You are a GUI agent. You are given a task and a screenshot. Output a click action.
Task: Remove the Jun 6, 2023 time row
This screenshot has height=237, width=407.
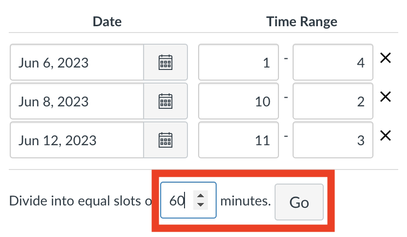pyautogui.click(x=386, y=58)
